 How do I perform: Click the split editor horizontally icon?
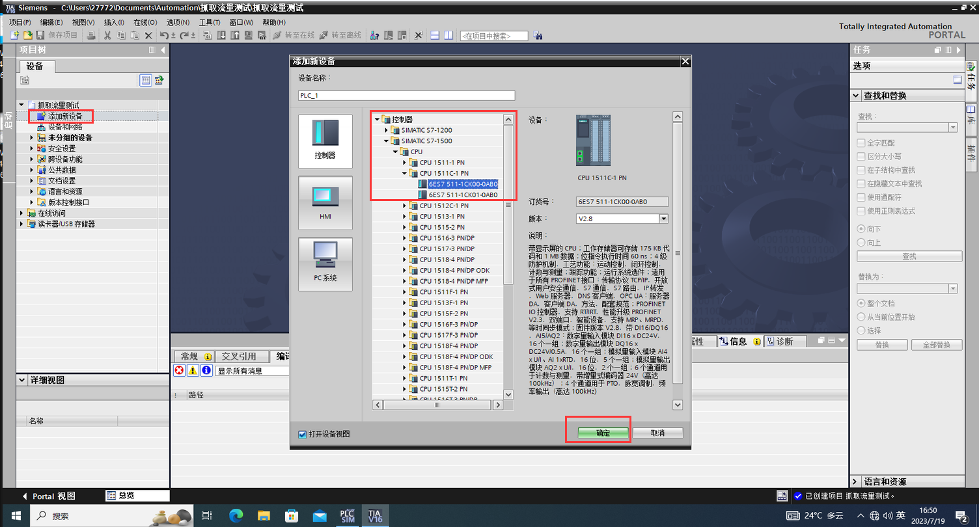435,35
